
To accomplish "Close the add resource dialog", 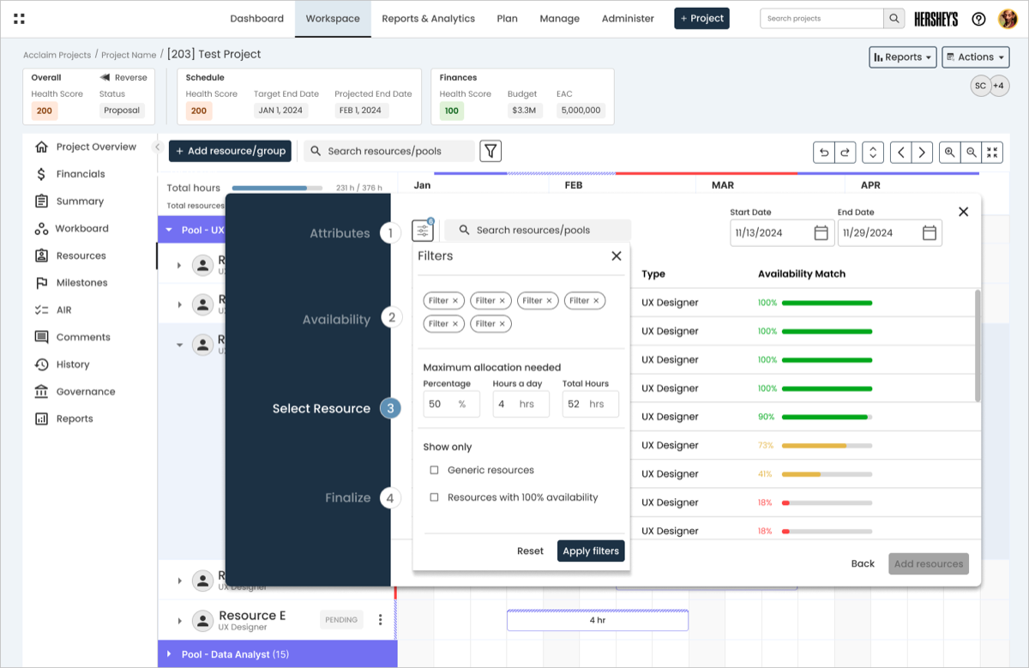I will tap(963, 212).
